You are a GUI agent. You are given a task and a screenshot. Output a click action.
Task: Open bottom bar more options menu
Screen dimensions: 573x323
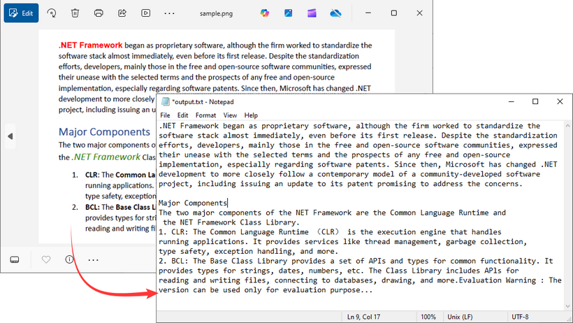pyautogui.click(x=93, y=259)
